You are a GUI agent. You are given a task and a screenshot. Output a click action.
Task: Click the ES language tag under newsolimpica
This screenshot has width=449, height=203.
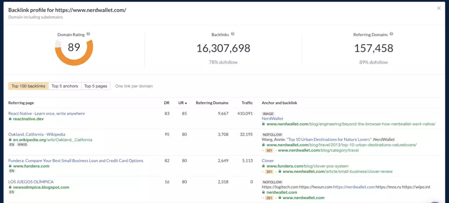11,193
